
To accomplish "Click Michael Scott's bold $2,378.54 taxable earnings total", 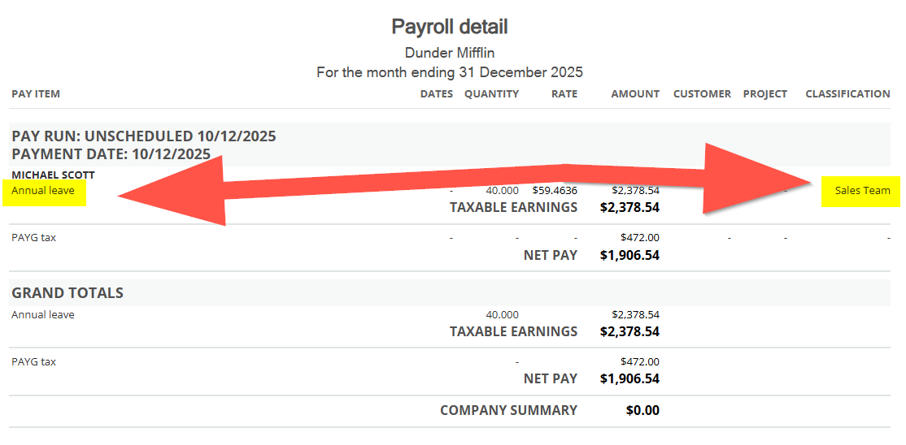I will [629, 207].
